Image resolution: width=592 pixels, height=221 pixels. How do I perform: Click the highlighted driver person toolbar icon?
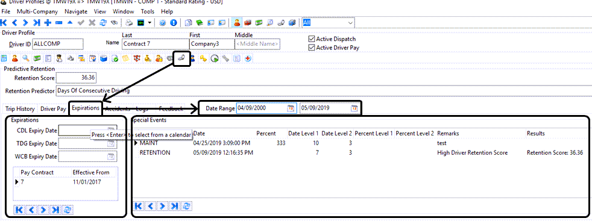[x=237, y=23]
